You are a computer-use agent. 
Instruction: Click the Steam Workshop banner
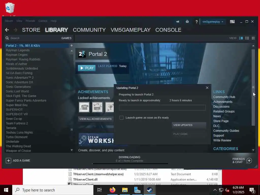pos(96,140)
